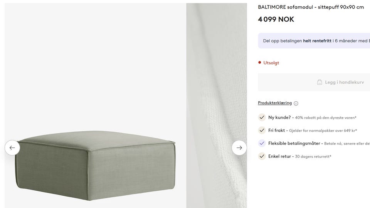Click the basket icon in Legg i handlekurv
370x208 pixels.
point(320,82)
